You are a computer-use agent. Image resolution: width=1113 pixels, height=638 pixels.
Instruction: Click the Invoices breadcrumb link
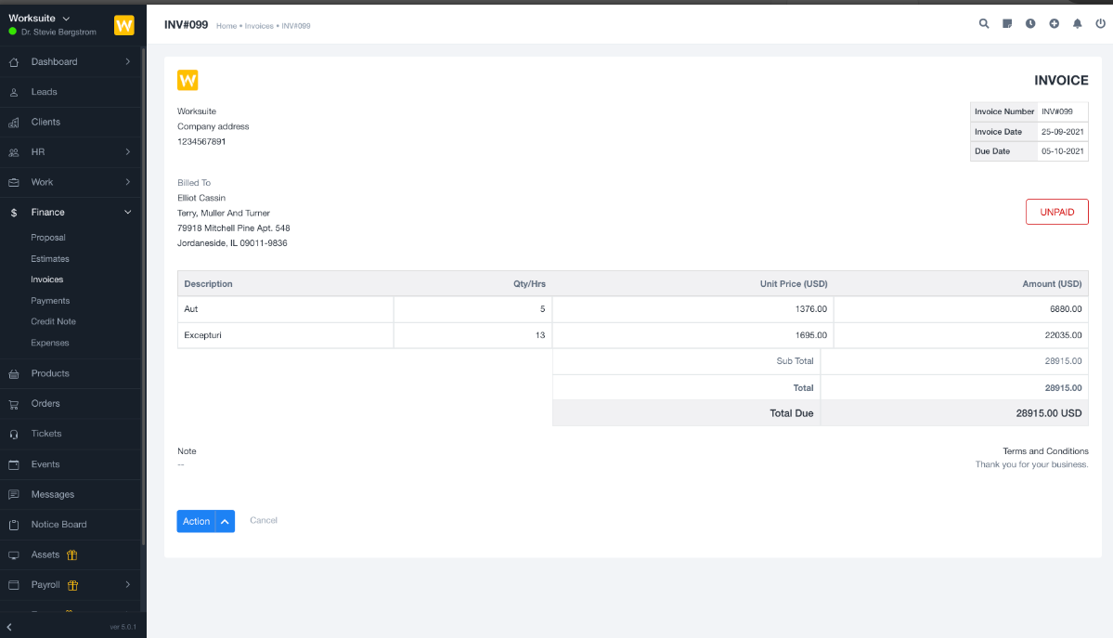(259, 26)
